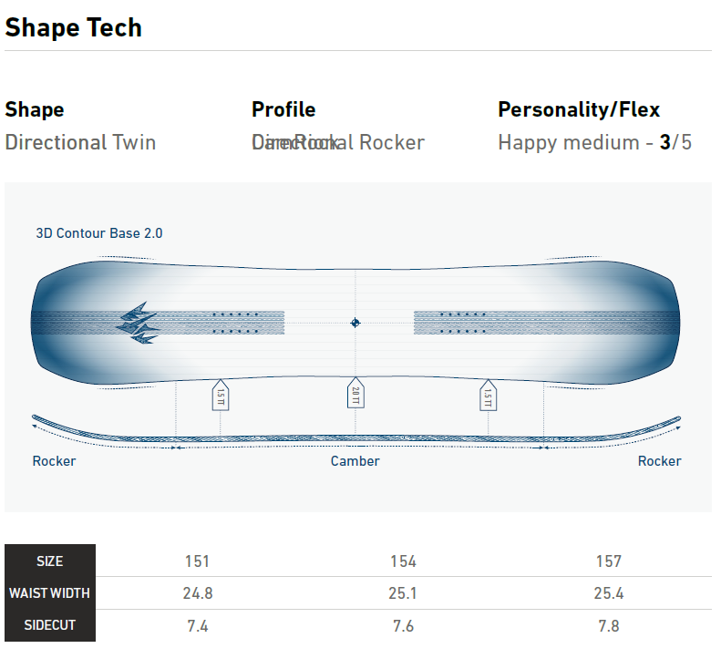721x669 pixels.
Task: Click the Directional Twin shape value
Action: [x=80, y=142]
